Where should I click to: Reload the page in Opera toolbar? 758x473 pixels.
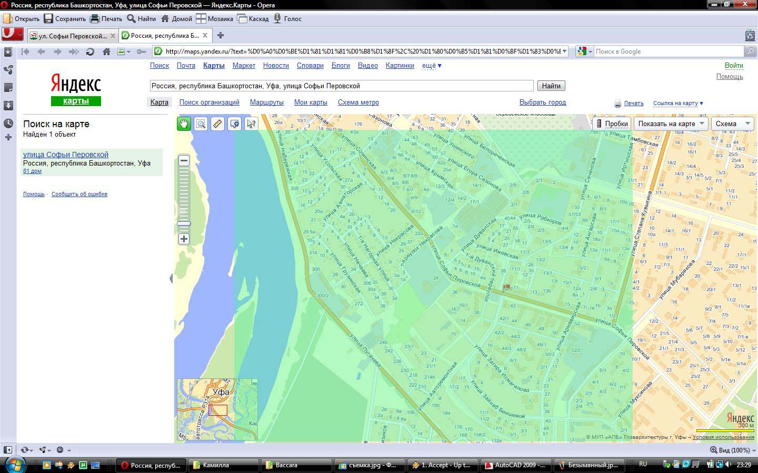click(x=90, y=52)
